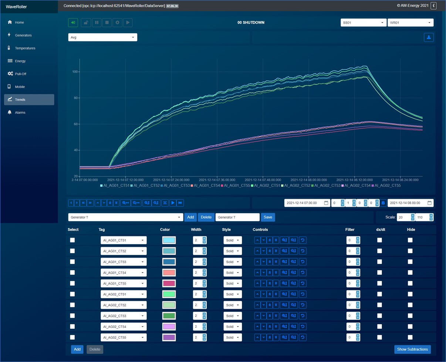Expand the SS01 dropdown
The width and height of the screenshot is (446, 362).
[x=363, y=23]
